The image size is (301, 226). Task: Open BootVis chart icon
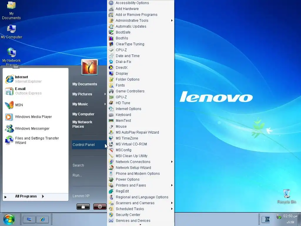pos(111,38)
